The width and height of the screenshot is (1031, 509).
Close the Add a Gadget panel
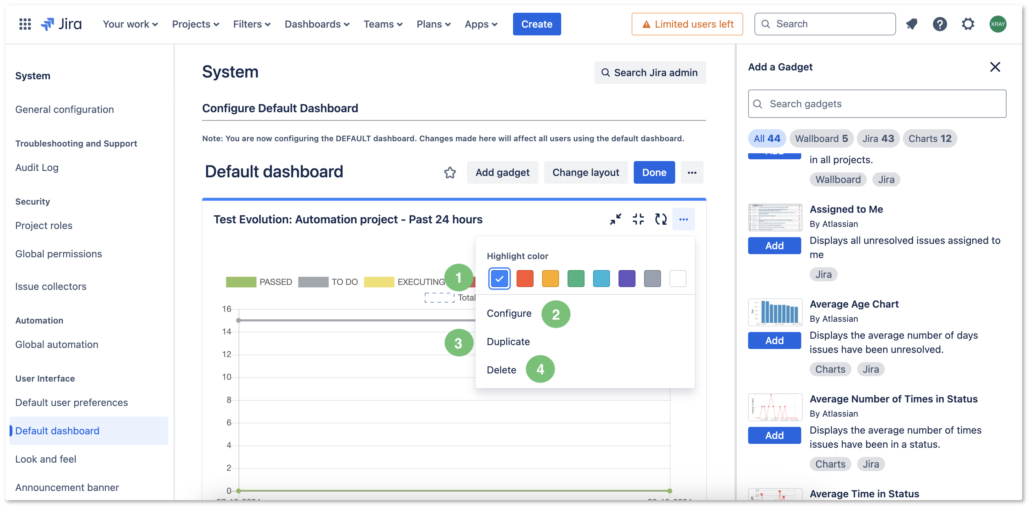[x=995, y=67]
